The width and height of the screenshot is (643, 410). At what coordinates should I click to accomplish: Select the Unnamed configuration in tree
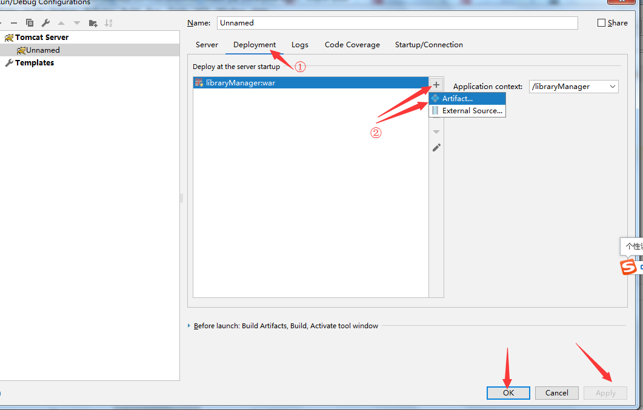(x=43, y=50)
